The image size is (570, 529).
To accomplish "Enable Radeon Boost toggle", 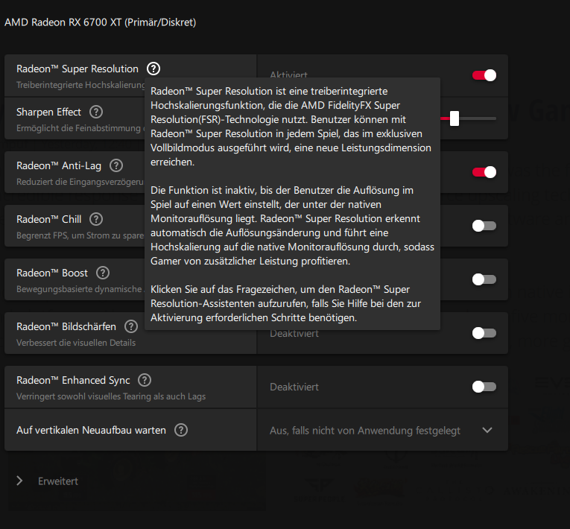I will tap(484, 279).
